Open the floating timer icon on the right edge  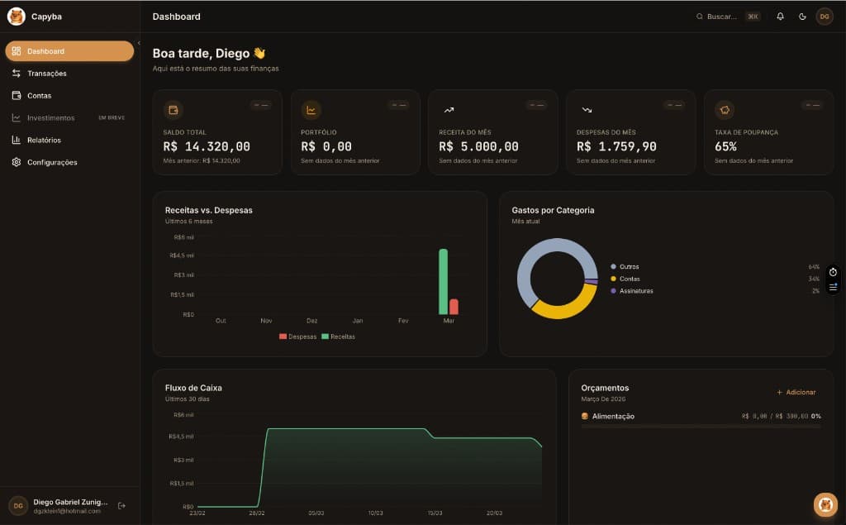pos(833,271)
